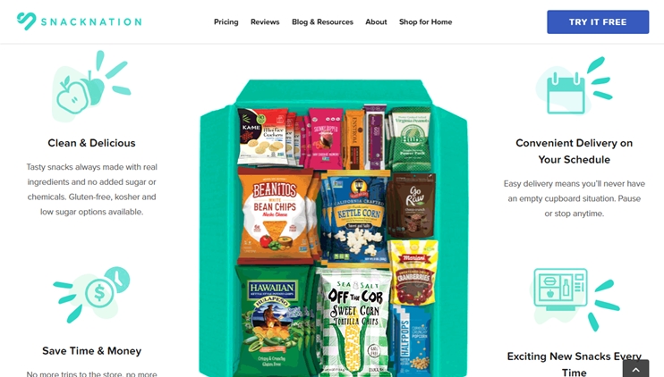Viewport: 664px width, 377px height.
Task: Click the SnackNation swirl logo icon
Action: click(26, 21)
